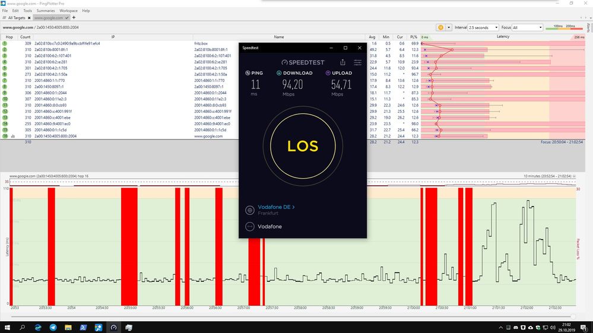Click the Discord tray icon
593x333 pixels.
tap(515, 327)
